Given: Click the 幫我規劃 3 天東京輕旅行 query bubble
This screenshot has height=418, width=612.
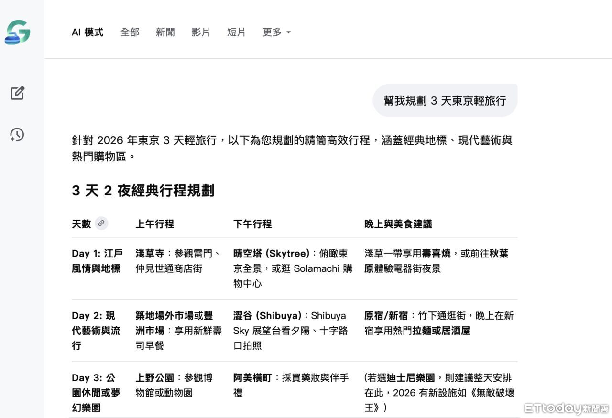Looking at the screenshot, I should click(445, 100).
